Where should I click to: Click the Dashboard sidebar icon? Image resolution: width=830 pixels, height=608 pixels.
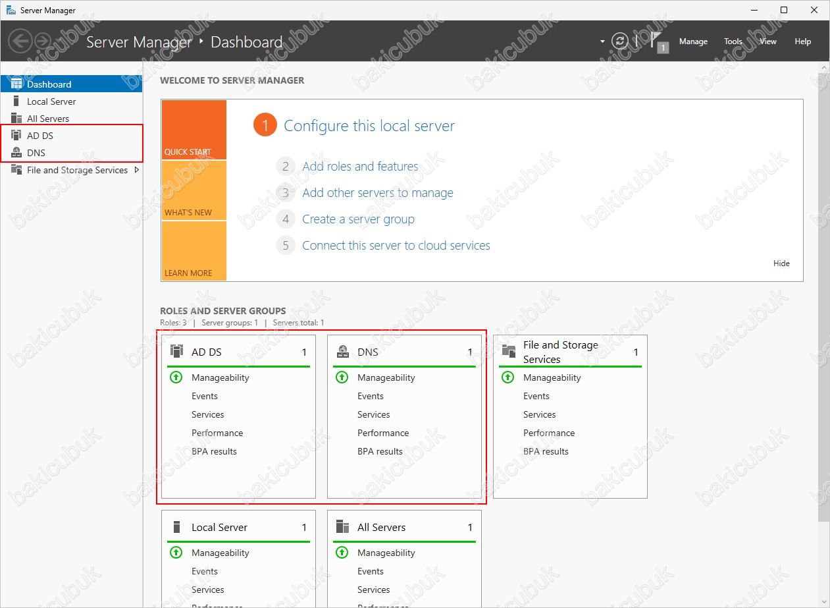coord(16,84)
